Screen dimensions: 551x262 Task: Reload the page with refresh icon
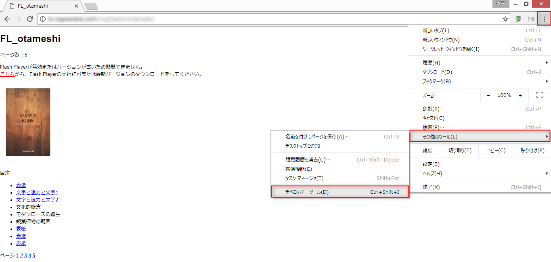[30, 19]
